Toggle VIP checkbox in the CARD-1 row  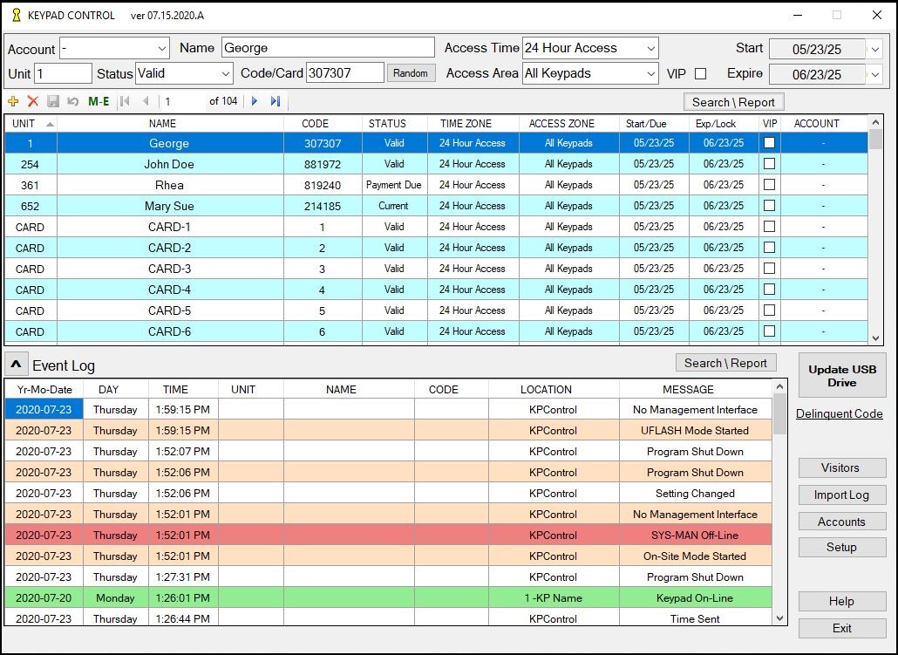[x=769, y=227]
